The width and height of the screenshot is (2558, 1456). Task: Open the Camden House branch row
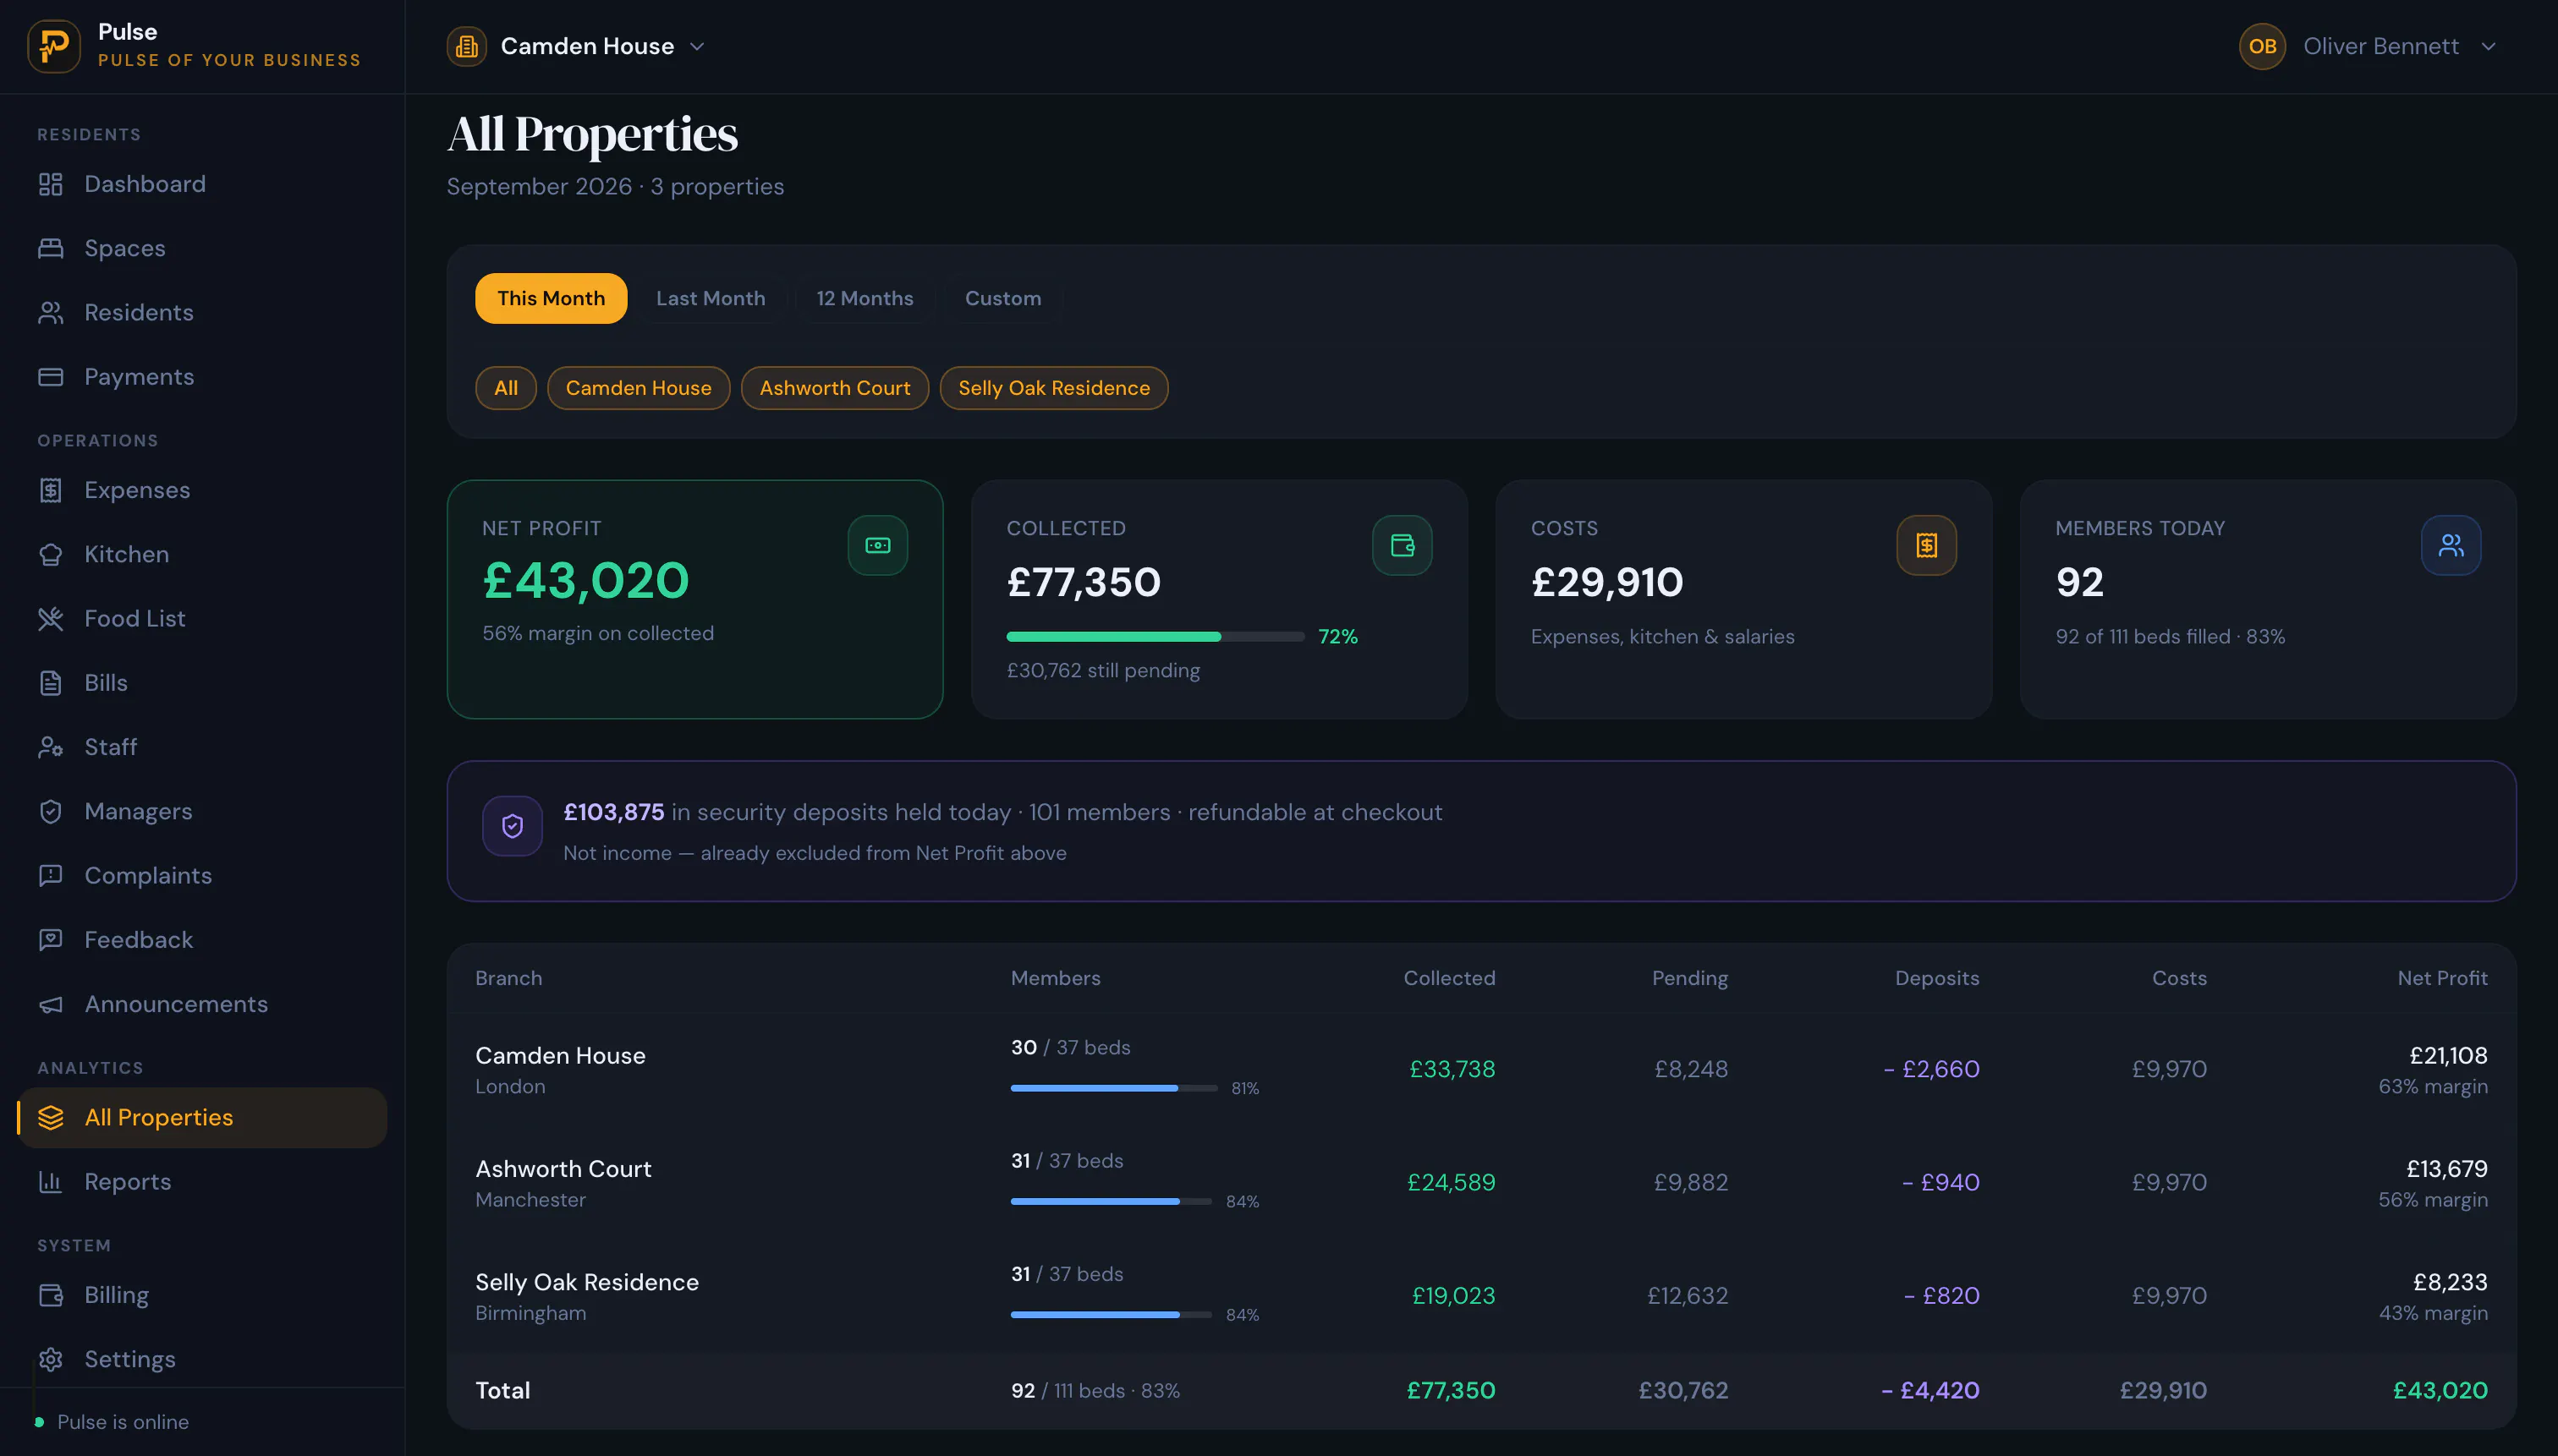click(1481, 1070)
